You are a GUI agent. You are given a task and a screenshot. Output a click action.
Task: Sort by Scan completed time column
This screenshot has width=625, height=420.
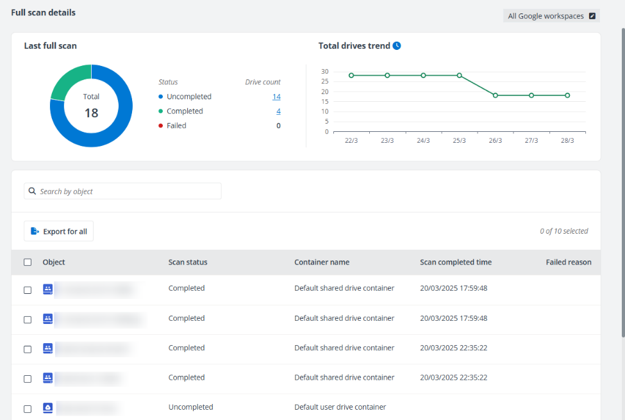[x=456, y=262]
